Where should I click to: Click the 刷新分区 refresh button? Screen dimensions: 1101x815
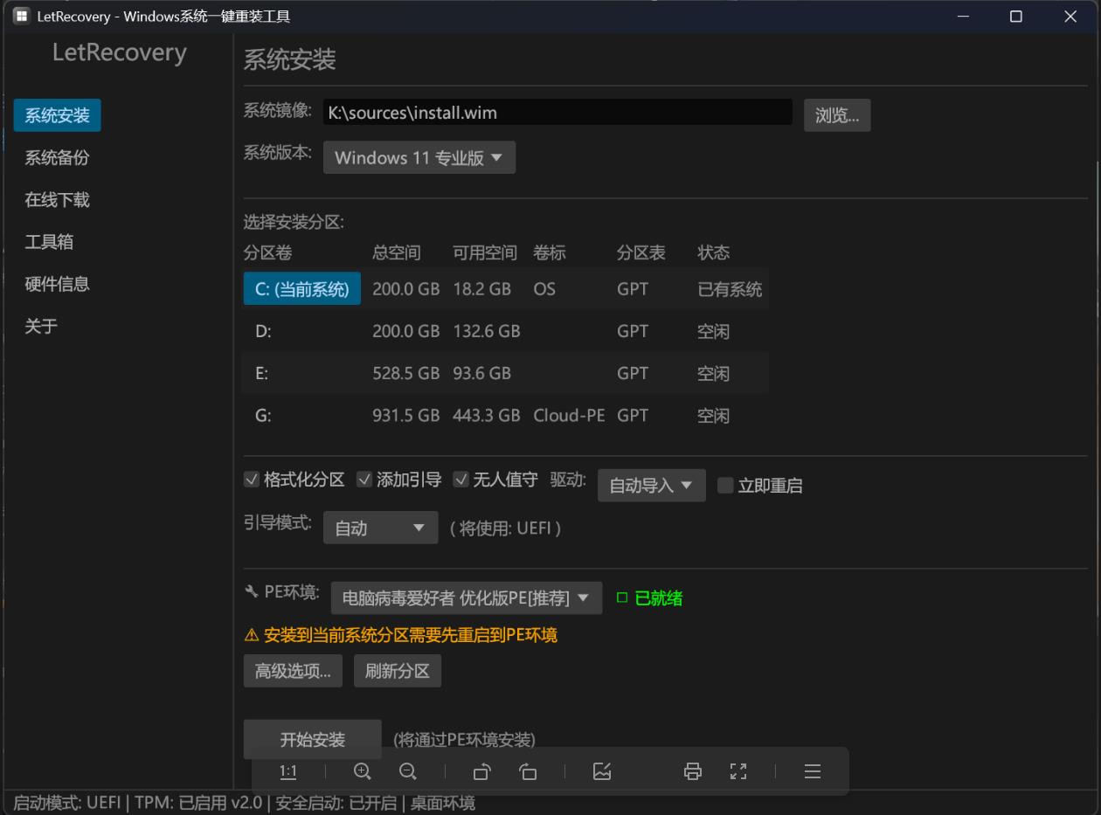(x=397, y=670)
